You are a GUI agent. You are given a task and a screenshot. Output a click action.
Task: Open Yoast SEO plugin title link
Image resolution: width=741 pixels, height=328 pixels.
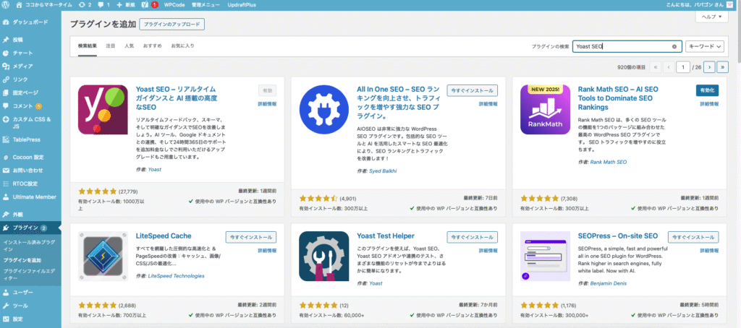pyautogui.click(x=176, y=98)
